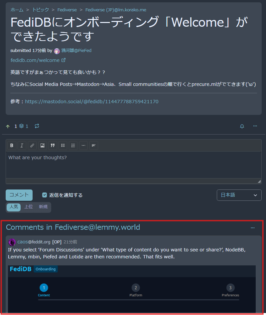Image resolution: width=266 pixels, height=315 pixels.
Task: Insert a bulleted list in the editor
Action: [63, 146]
